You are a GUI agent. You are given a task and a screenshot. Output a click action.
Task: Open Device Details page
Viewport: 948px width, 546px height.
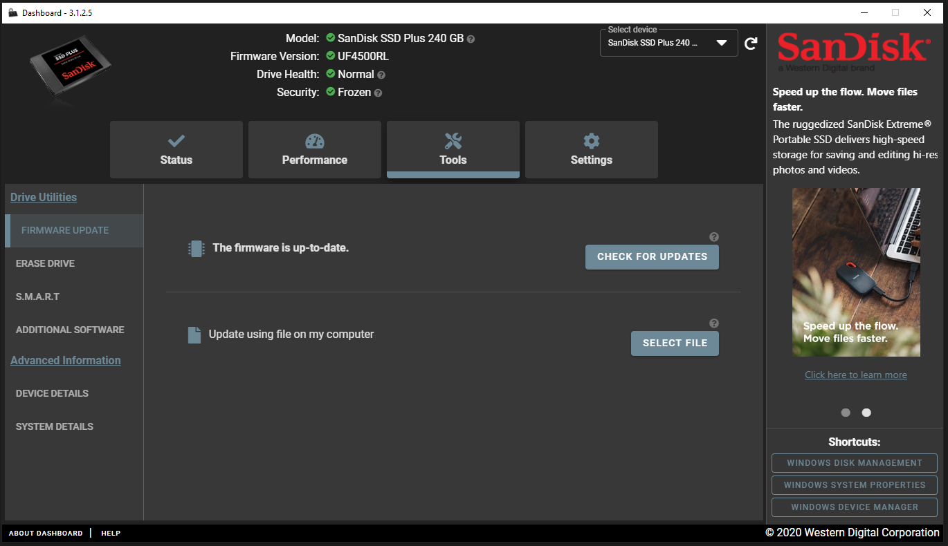click(74, 393)
